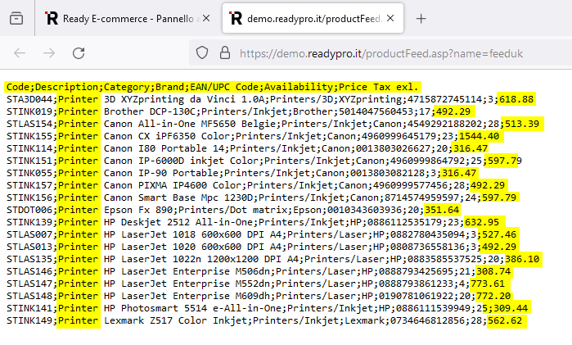Click product code STDOT006

[x=29, y=210]
